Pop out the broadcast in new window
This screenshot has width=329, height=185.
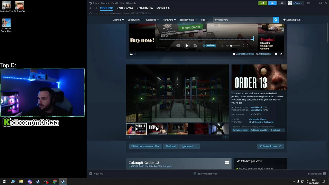[x=281, y=54]
